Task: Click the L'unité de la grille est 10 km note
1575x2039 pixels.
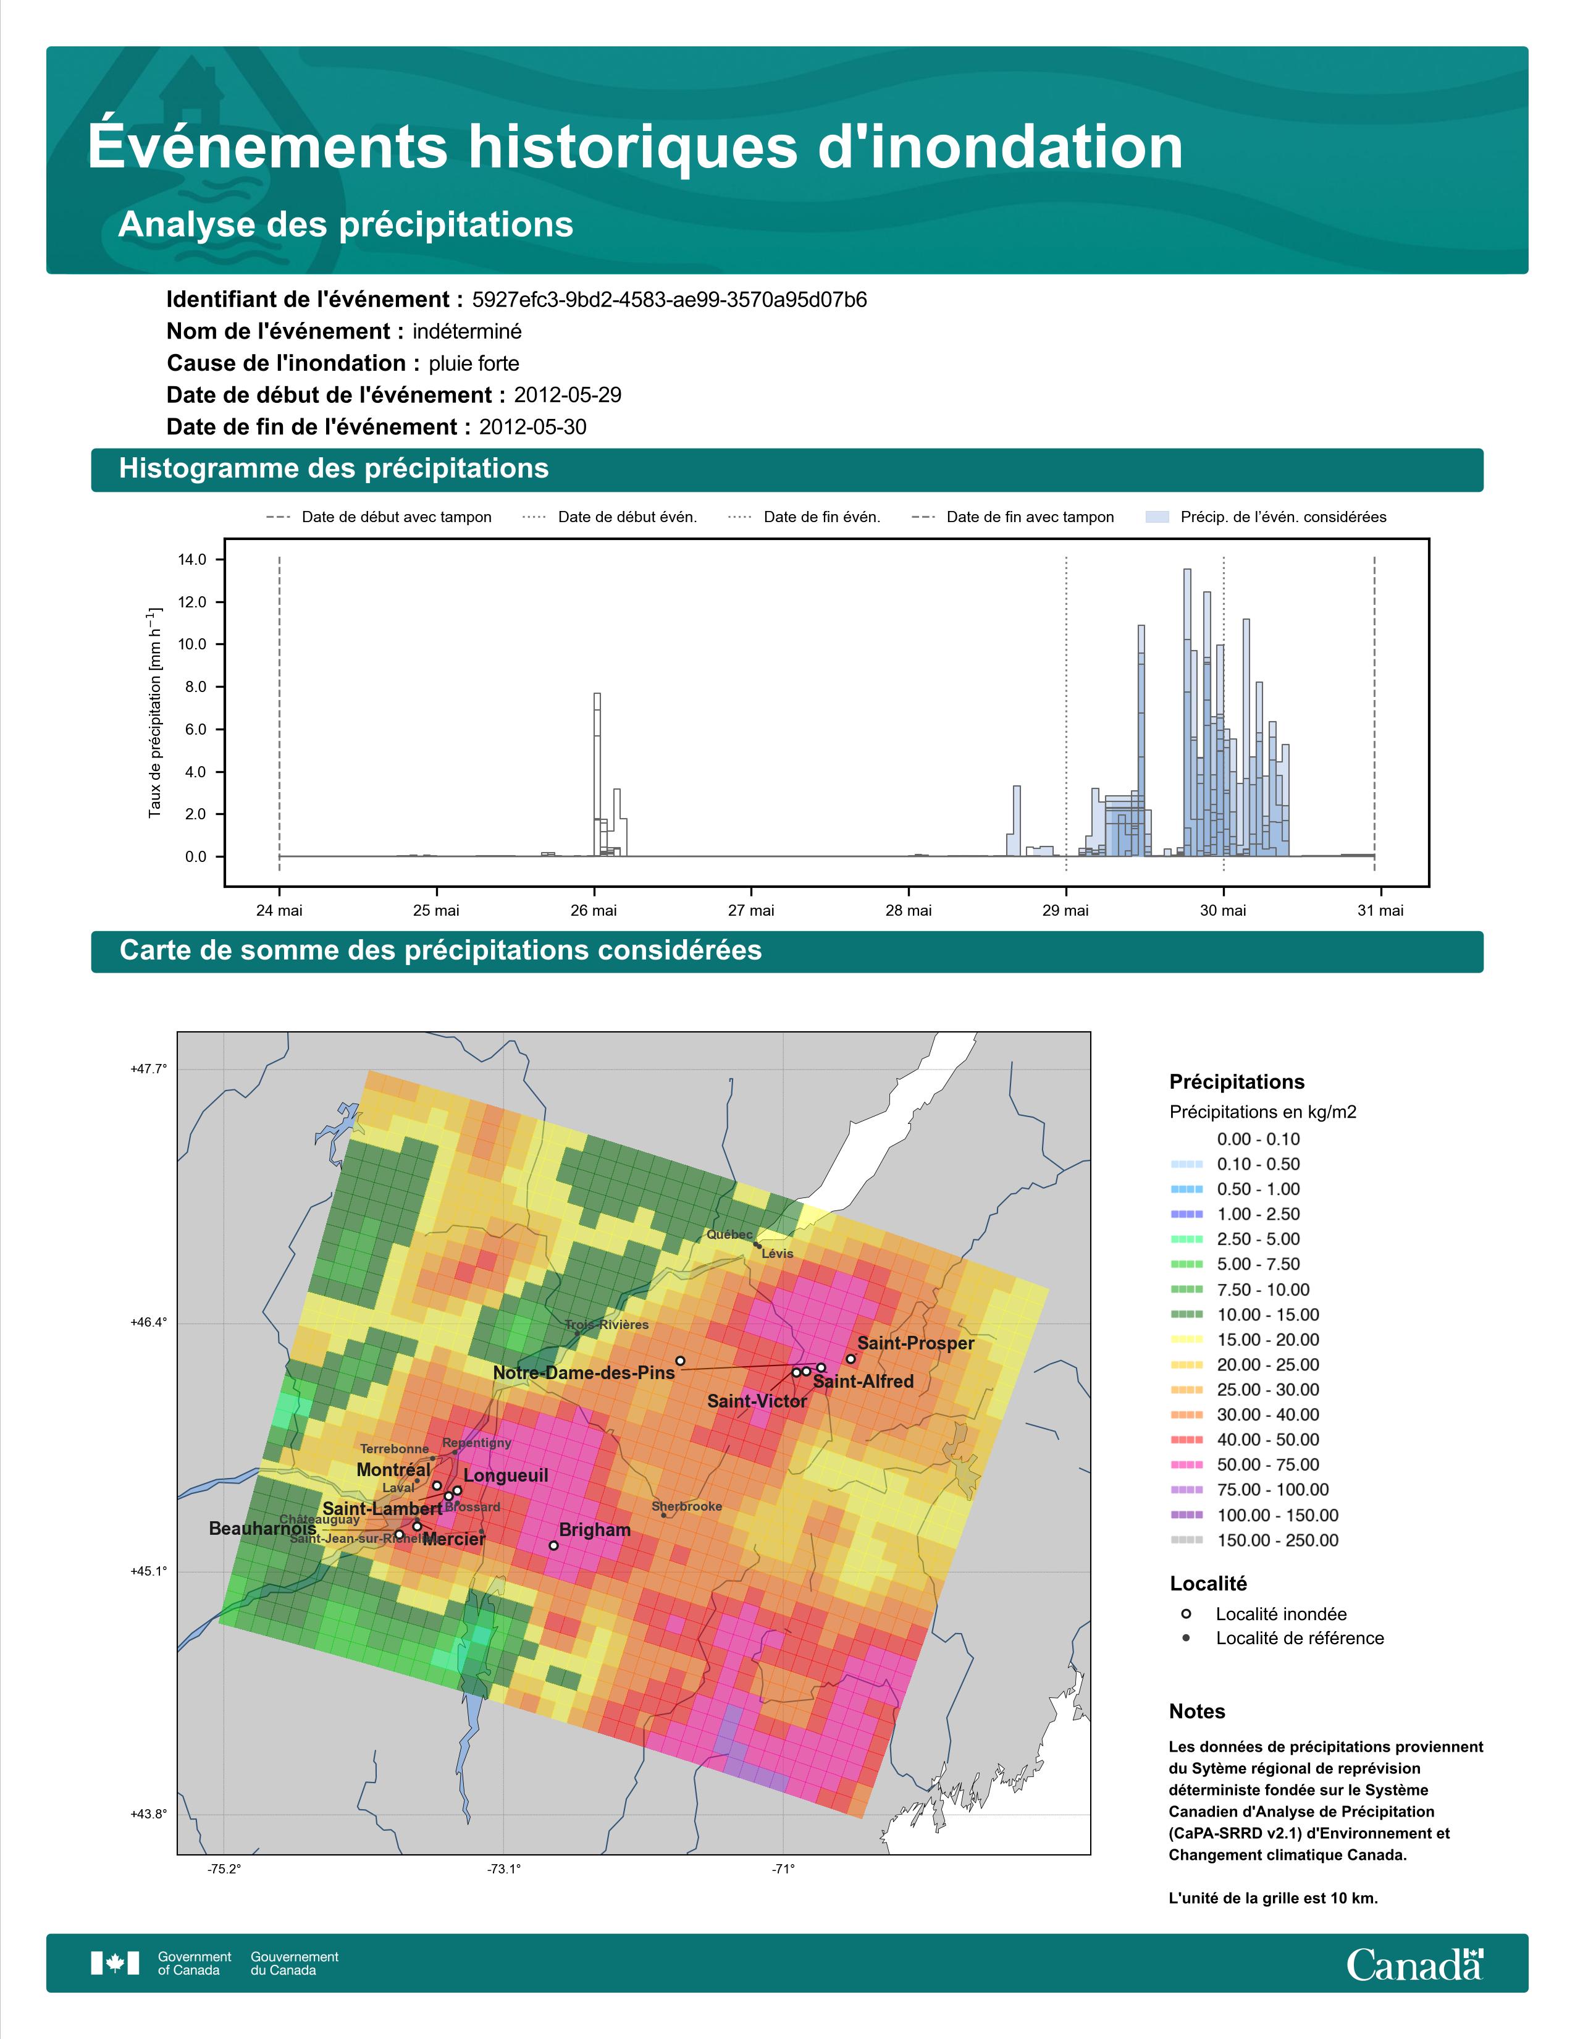Action: pos(1273,1898)
